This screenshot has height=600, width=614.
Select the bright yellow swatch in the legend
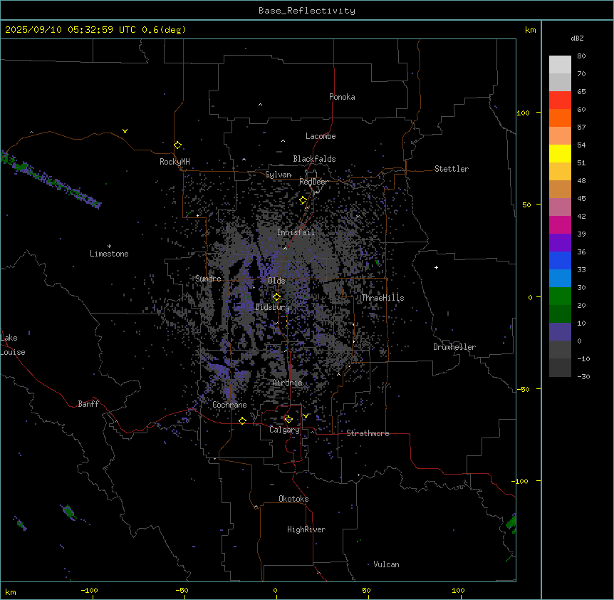pyautogui.click(x=560, y=153)
